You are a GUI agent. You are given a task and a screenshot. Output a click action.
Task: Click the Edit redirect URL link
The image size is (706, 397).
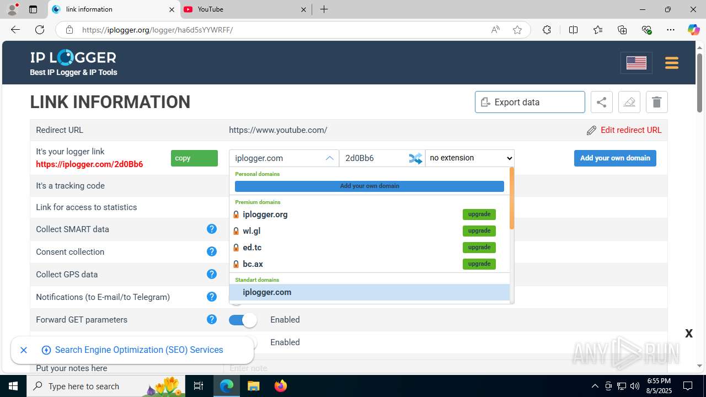click(x=631, y=130)
